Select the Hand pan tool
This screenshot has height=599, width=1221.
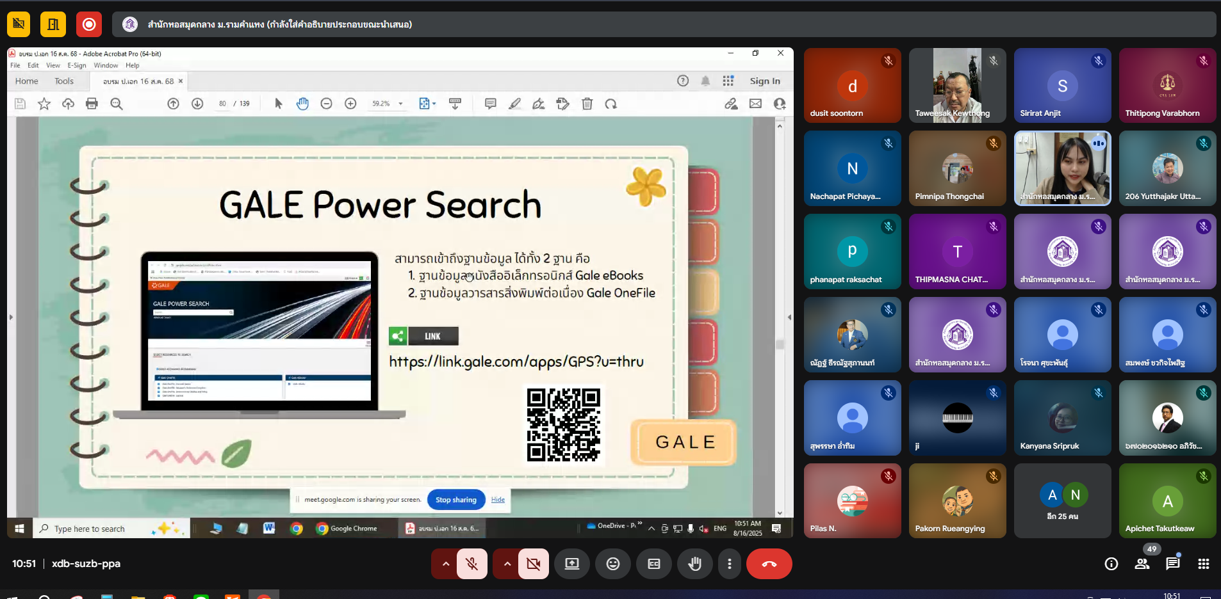pos(302,104)
